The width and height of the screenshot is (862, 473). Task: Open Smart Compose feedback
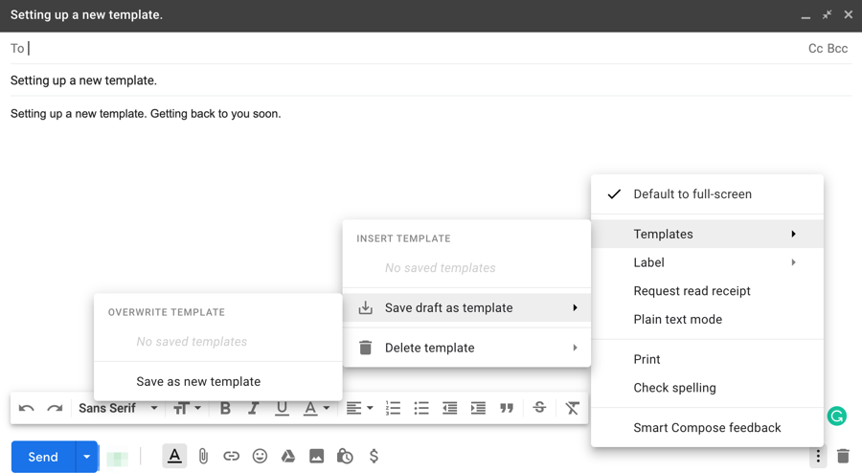[x=707, y=428]
